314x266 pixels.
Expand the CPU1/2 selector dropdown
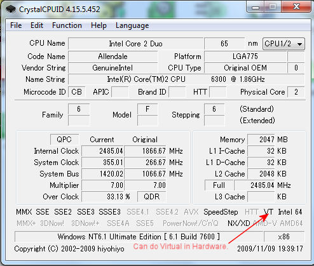(283, 44)
